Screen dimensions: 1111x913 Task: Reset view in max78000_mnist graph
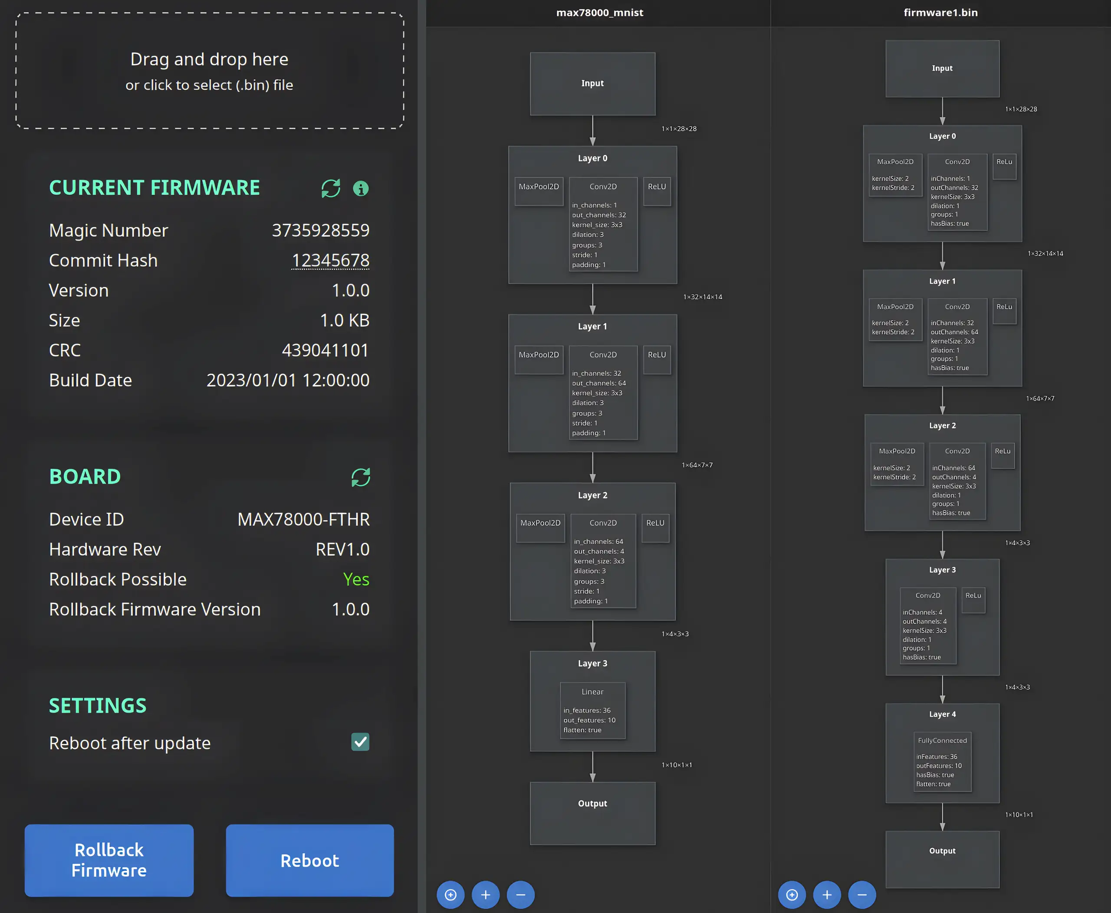click(x=450, y=895)
